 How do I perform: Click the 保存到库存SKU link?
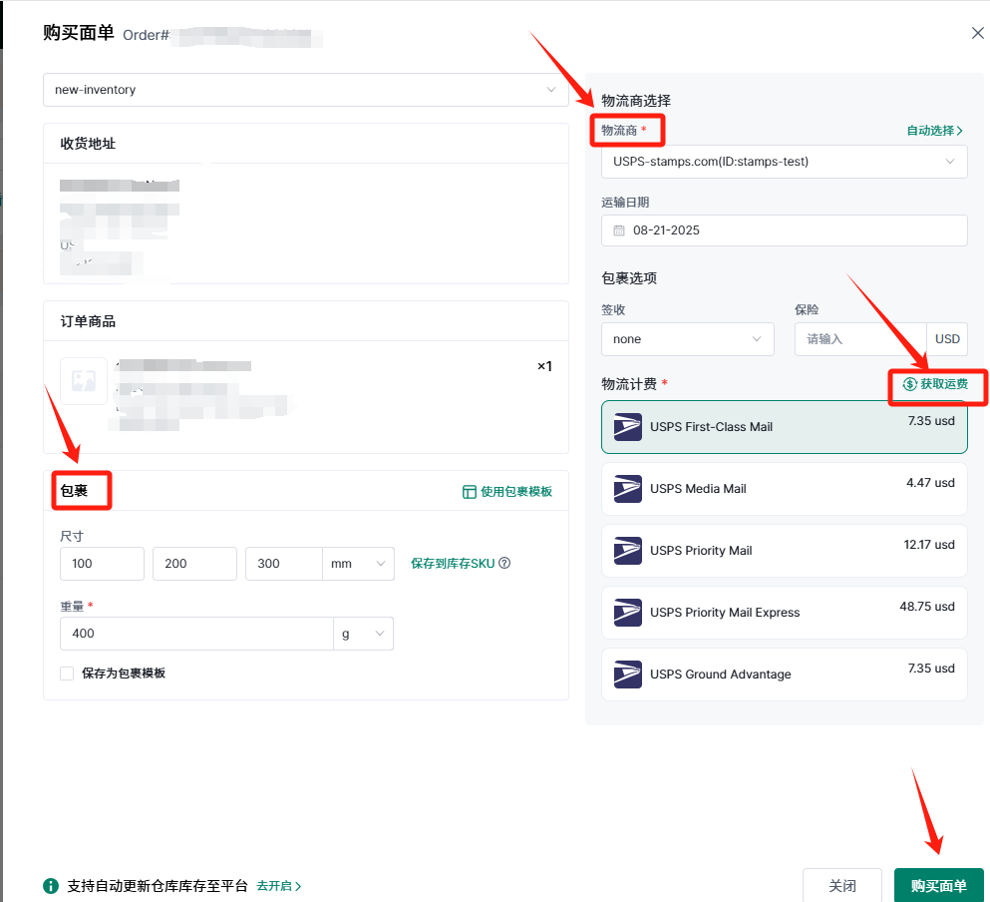point(453,564)
